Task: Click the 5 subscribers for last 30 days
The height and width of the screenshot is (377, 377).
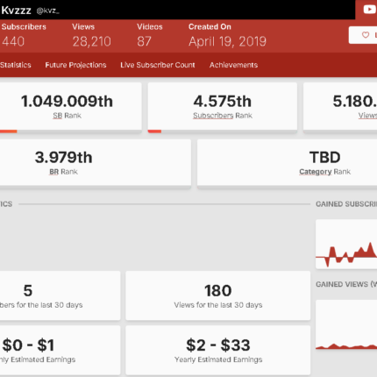Action: pos(28,290)
